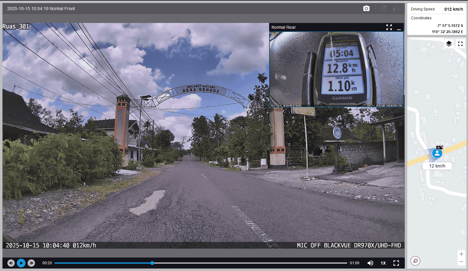This screenshot has width=468, height=271.
Task: Minimize the Normal Rear camera panel
Action: [399, 28]
